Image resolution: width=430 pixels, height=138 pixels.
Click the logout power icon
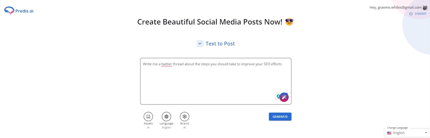(411, 14)
